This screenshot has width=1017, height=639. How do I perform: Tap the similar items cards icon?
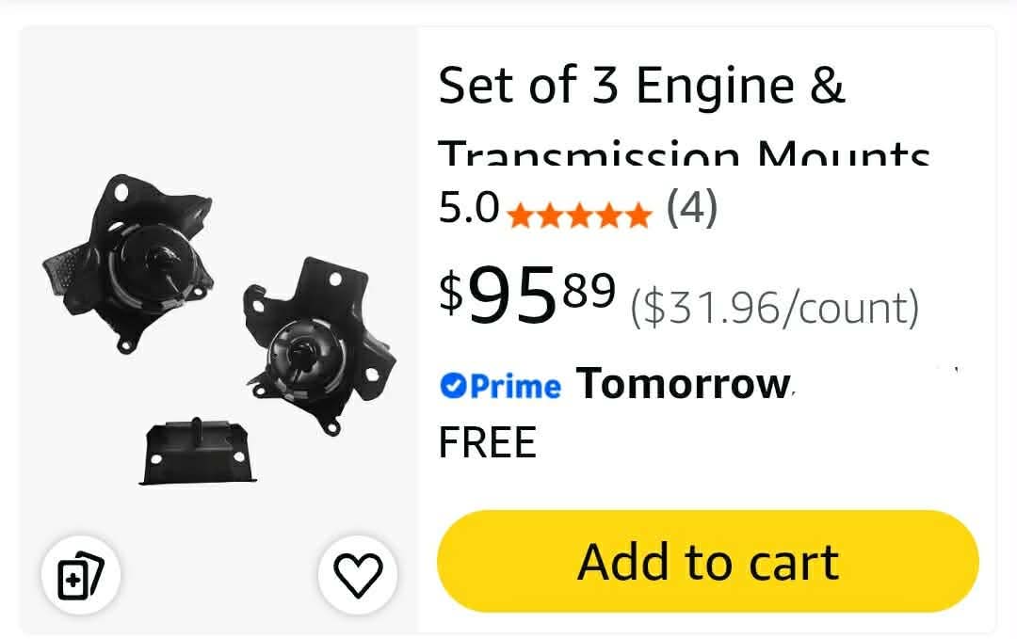[x=81, y=576]
